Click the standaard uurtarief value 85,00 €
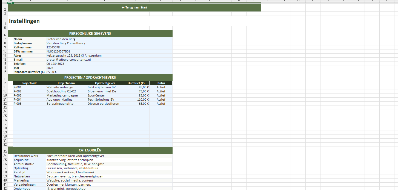 51,72
